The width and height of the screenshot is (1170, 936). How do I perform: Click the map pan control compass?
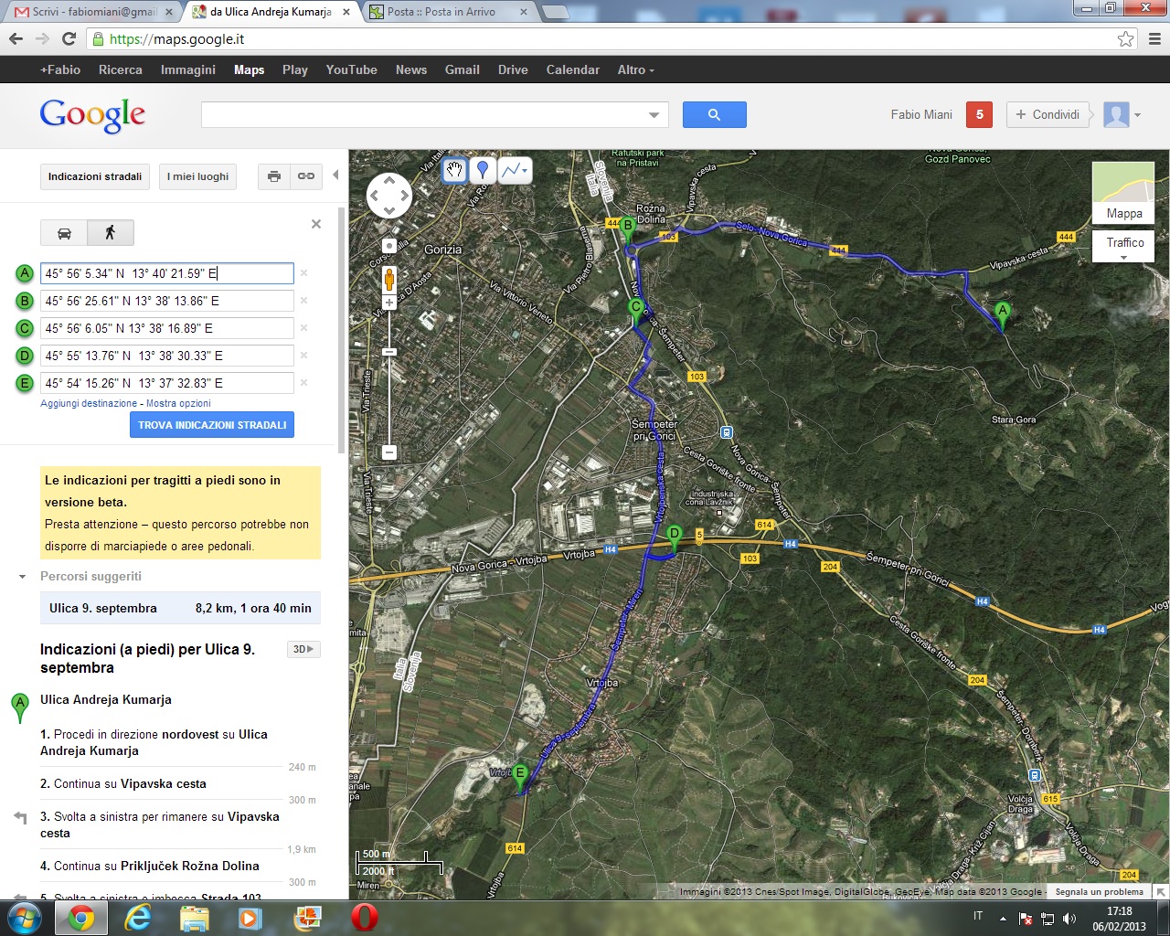(389, 196)
